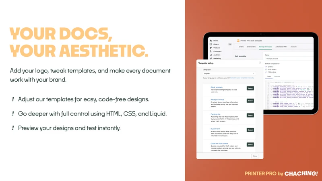
Task: Click the 'YOUR DOCS, YOUR AESTHETIC.' headline
Action: click(79, 42)
